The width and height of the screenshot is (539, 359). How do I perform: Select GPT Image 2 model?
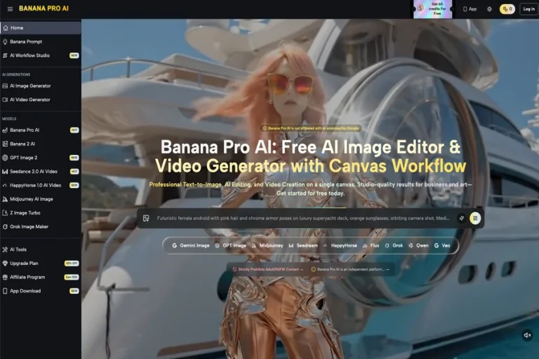tap(41, 158)
